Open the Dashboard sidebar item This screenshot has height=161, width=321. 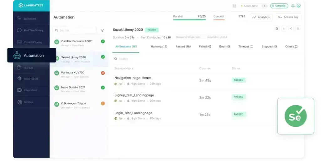click(31, 18)
